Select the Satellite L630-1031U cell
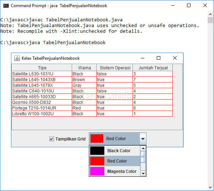214x191 pixels. [42, 74]
